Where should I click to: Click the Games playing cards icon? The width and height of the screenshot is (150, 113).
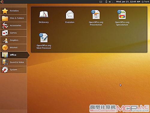5,33
